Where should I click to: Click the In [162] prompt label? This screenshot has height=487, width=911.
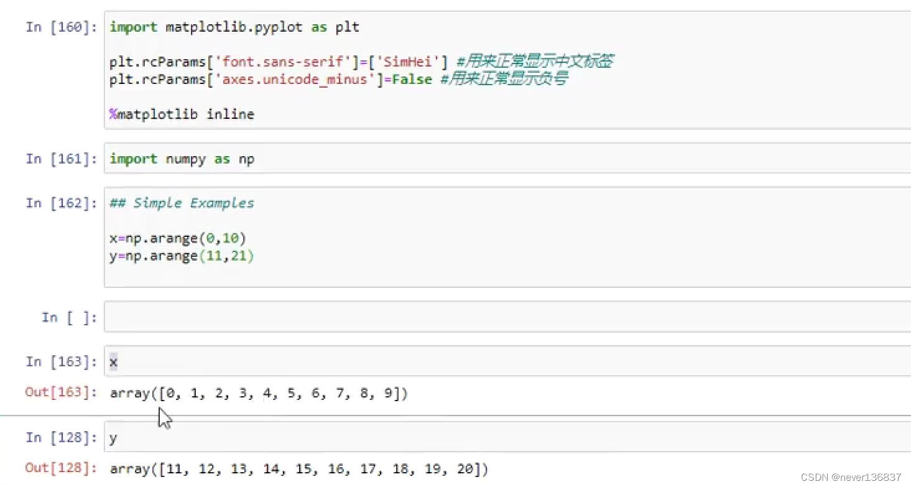tap(61, 203)
